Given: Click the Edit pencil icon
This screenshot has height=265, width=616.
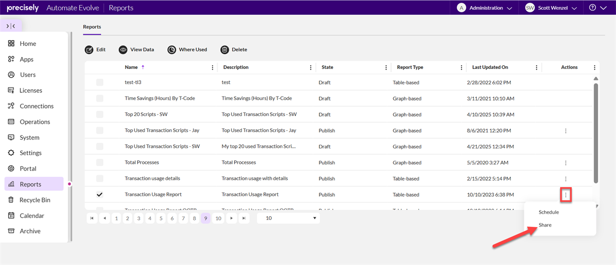Looking at the screenshot, I should pyautogui.click(x=89, y=50).
